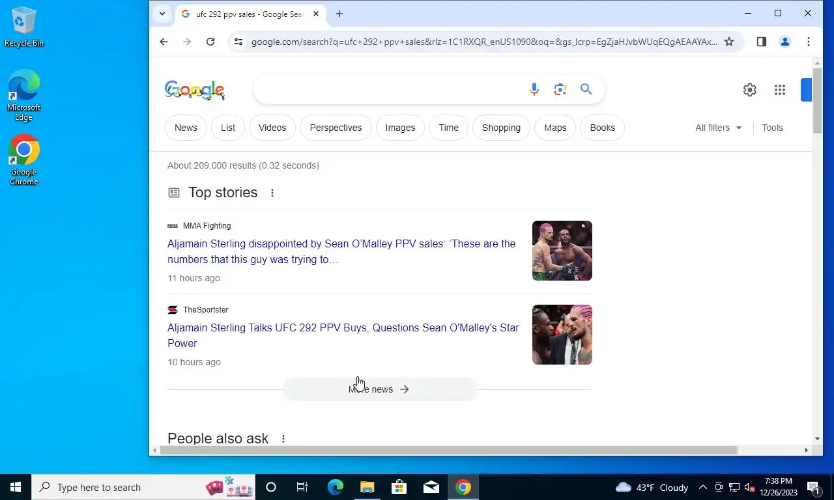Open Mail app from the taskbar
Viewport: 834px width, 500px height.
431,487
